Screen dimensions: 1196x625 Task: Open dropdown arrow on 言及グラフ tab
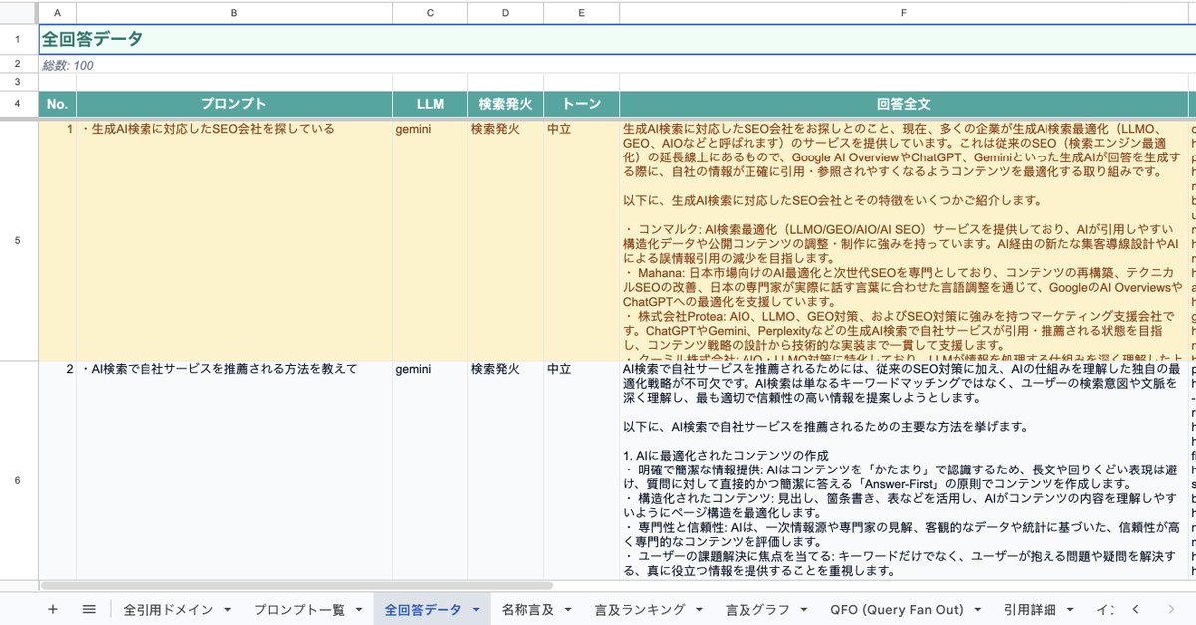point(803,610)
